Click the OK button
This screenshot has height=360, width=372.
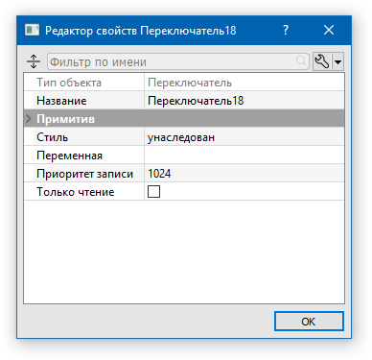309,322
